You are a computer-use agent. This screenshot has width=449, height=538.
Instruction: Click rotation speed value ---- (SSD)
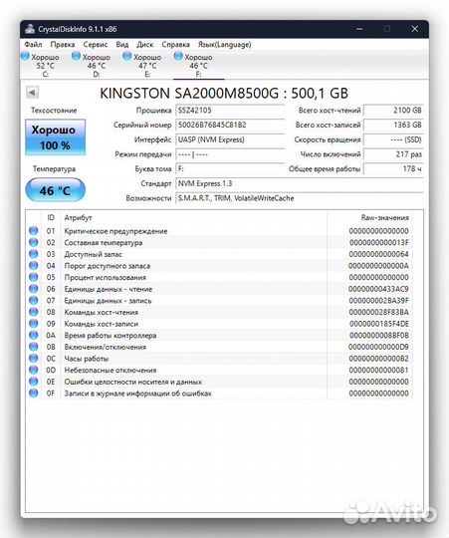(x=393, y=139)
